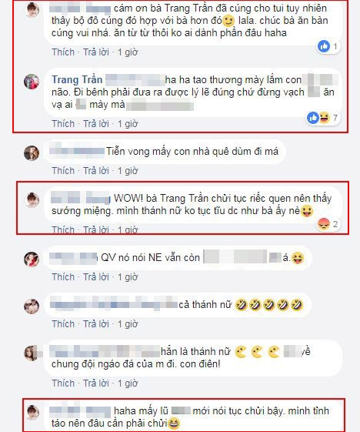Open avatar beside 'QV nó nói NE' comment
Screen dimensions: 360x432
point(32,260)
